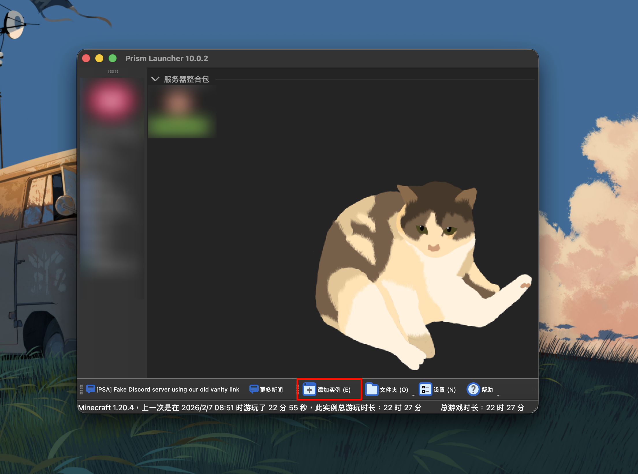Click the blurred pink instance icon in sidebar
Image resolution: width=638 pixels, height=474 pixels.
(110, 100)
